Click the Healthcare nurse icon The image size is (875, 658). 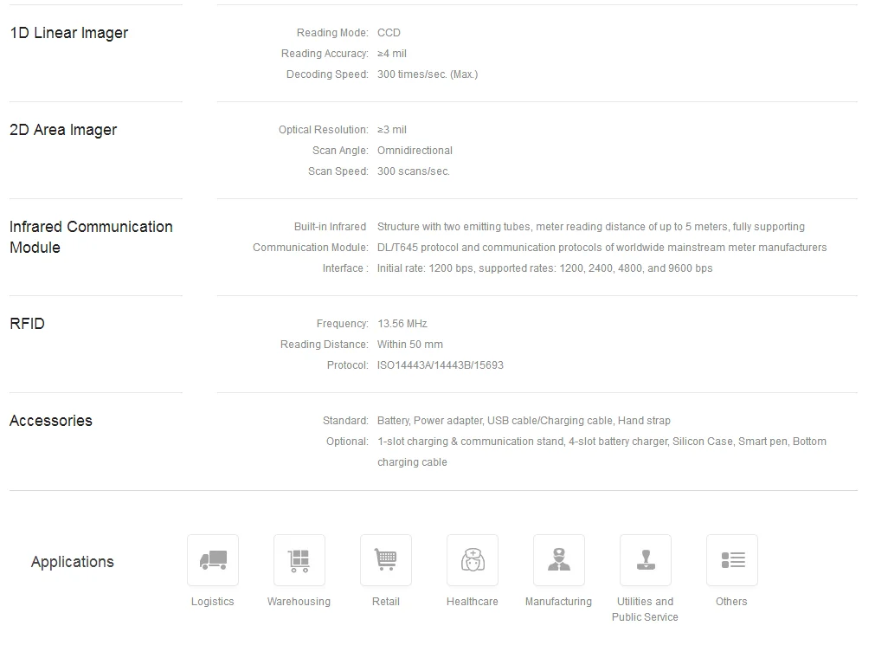[473, 560]
